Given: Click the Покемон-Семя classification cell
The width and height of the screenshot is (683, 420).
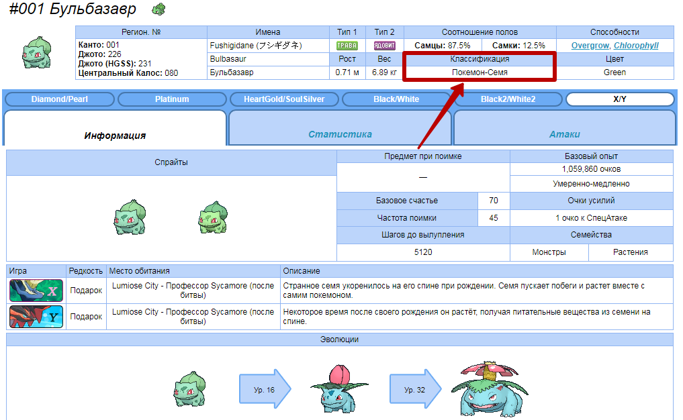Looking at the screenshot, I should pos(480,72).
